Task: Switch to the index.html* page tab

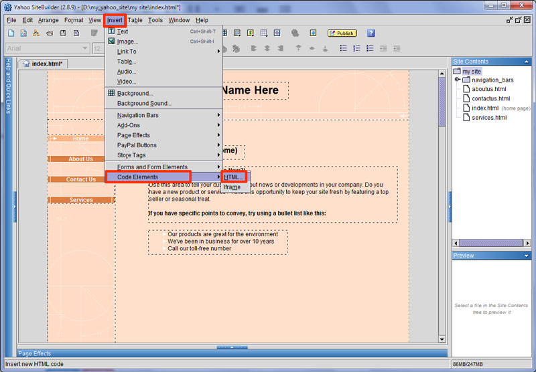Action: [43, 64]
